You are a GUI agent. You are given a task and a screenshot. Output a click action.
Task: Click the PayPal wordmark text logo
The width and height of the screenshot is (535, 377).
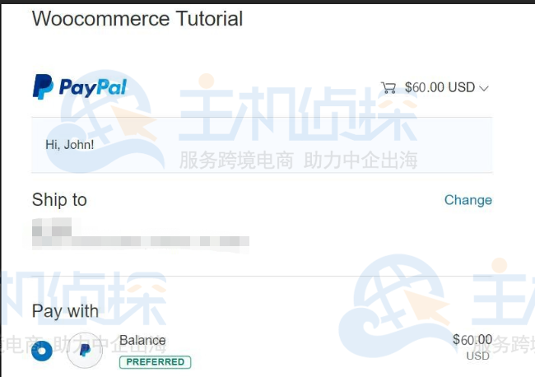[93, 88]
